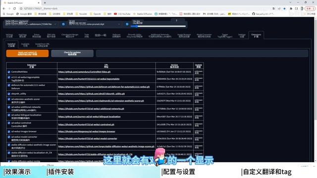
Task: Open the Checkpoint Merger tab
Action: [70, 36]
